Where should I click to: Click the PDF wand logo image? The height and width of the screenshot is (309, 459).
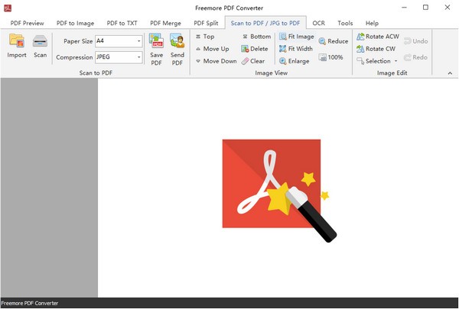(x=279, y=190)
